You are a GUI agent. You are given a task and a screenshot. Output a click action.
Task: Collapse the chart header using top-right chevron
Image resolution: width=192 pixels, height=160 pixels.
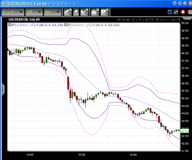point(188,18)
